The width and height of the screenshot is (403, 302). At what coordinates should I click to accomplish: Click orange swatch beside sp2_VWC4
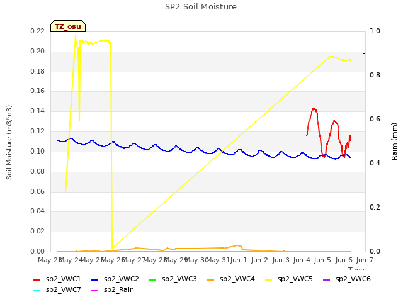point(211,279)
